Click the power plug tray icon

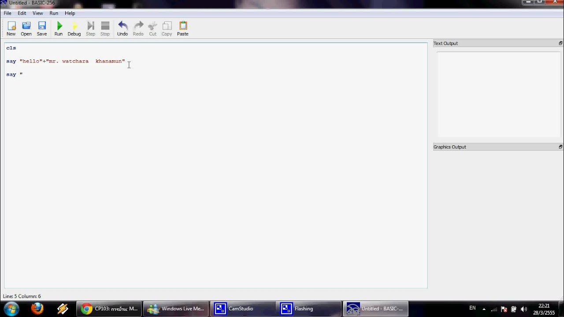pos(514,309)
